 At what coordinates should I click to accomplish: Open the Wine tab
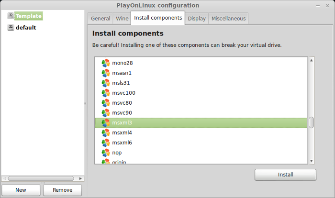pos(122,19)
